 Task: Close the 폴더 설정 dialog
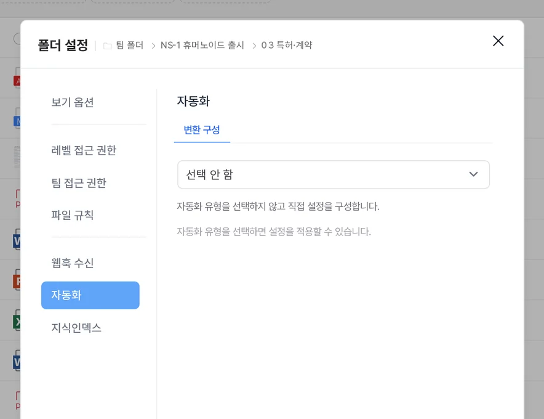(498, 41)
